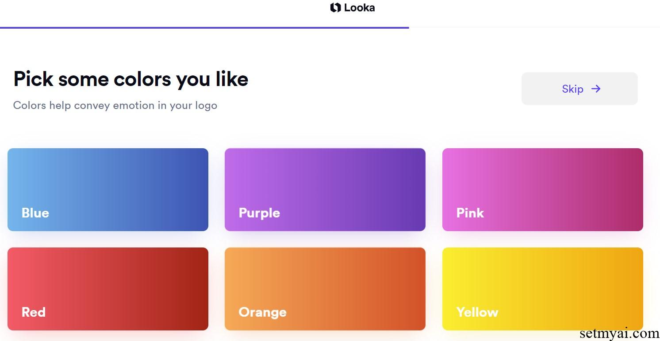Choose the Yellow color tile
The width and height of the screenshot is (660, 341).
pos(542,289)
